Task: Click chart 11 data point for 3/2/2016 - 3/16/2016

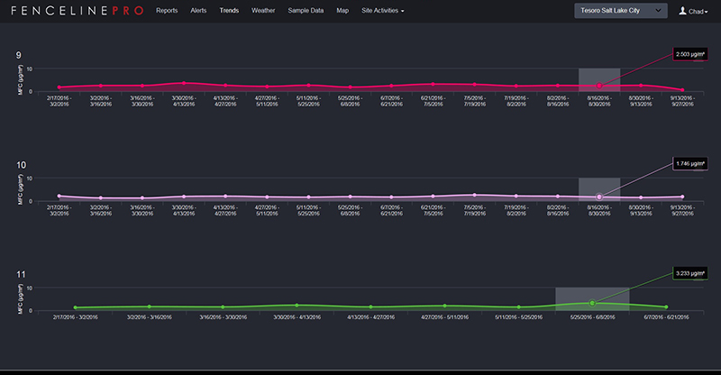Action: tap(150, 306)
